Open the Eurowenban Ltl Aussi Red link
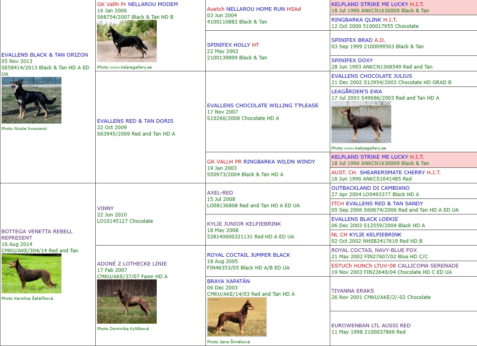The height and width of the screenshot is (346, 477). coord(371,326)
